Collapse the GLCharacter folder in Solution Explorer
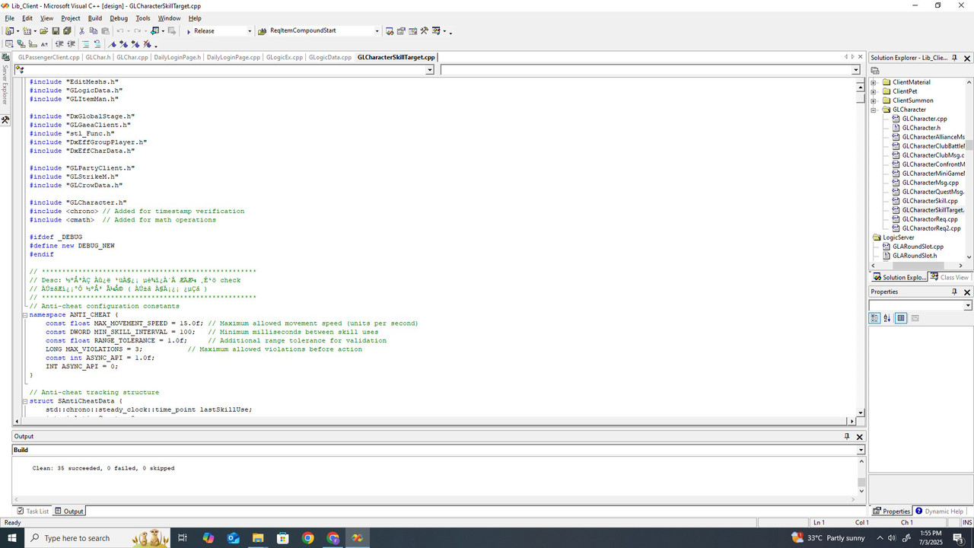The height and width of the screenshot is (548, 974). click(x=873, y=109)
